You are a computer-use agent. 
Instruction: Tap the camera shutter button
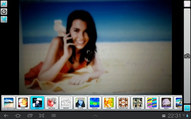click(187, 56)
